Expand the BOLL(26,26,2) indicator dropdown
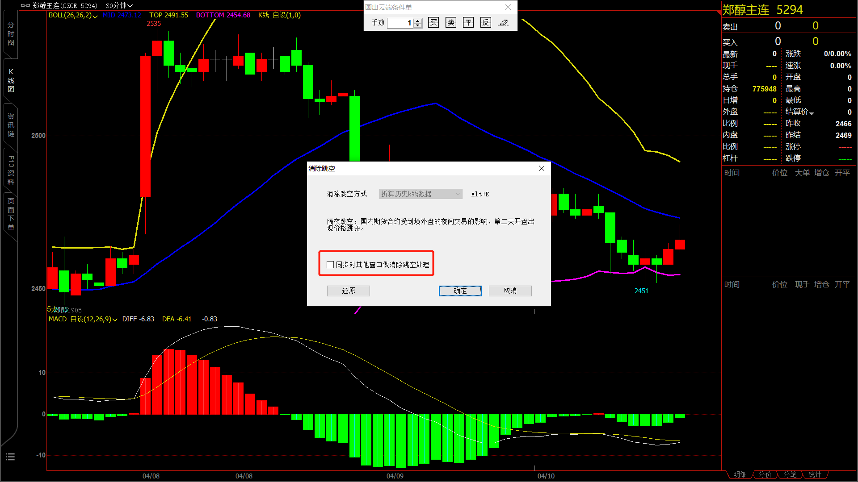 click(95, 16)
